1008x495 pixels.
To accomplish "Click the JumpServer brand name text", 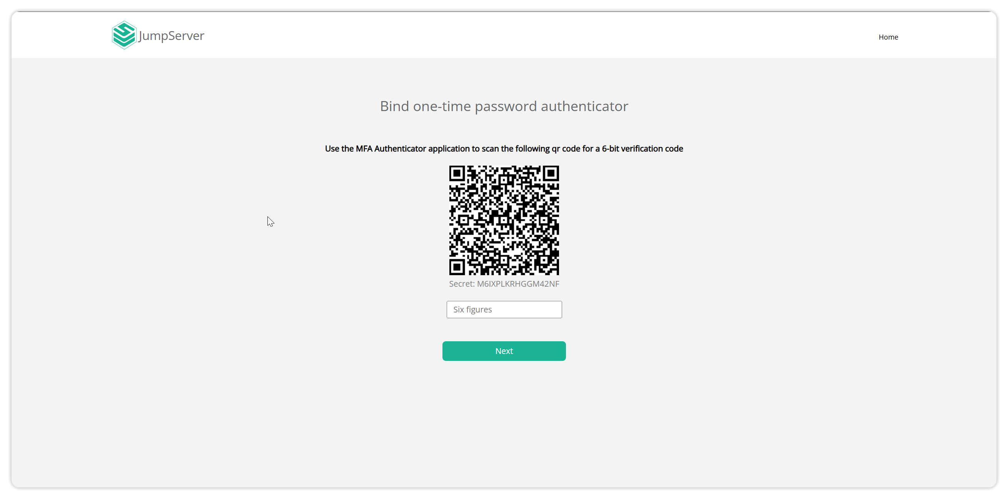I will pyautogui.click(x=171, y=36).
